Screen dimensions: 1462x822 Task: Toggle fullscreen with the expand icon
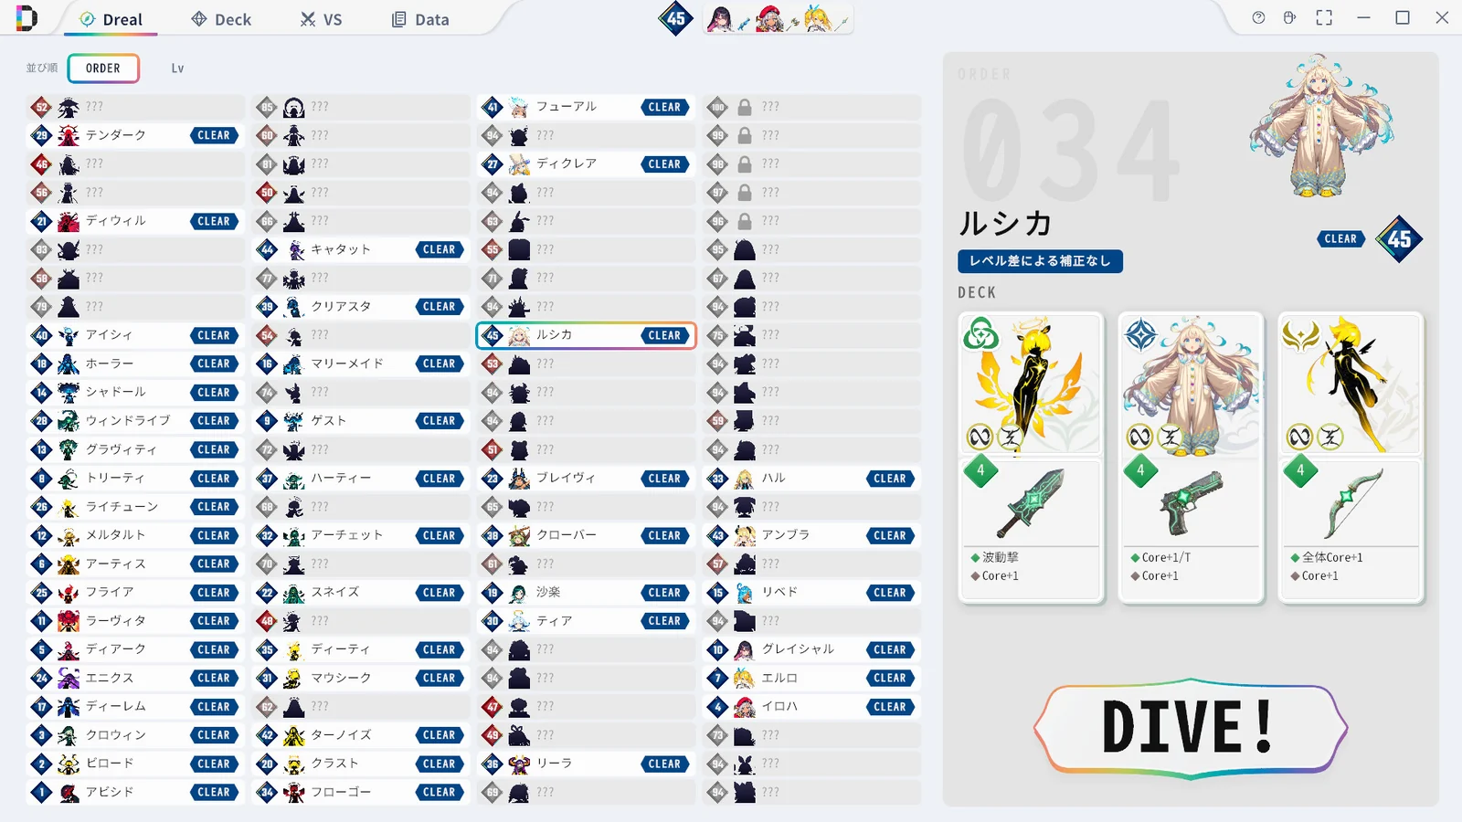click(1324, 17)
